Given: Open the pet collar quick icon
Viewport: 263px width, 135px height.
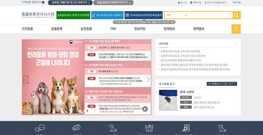Looking at the screenshot, I should pos(77,128).
